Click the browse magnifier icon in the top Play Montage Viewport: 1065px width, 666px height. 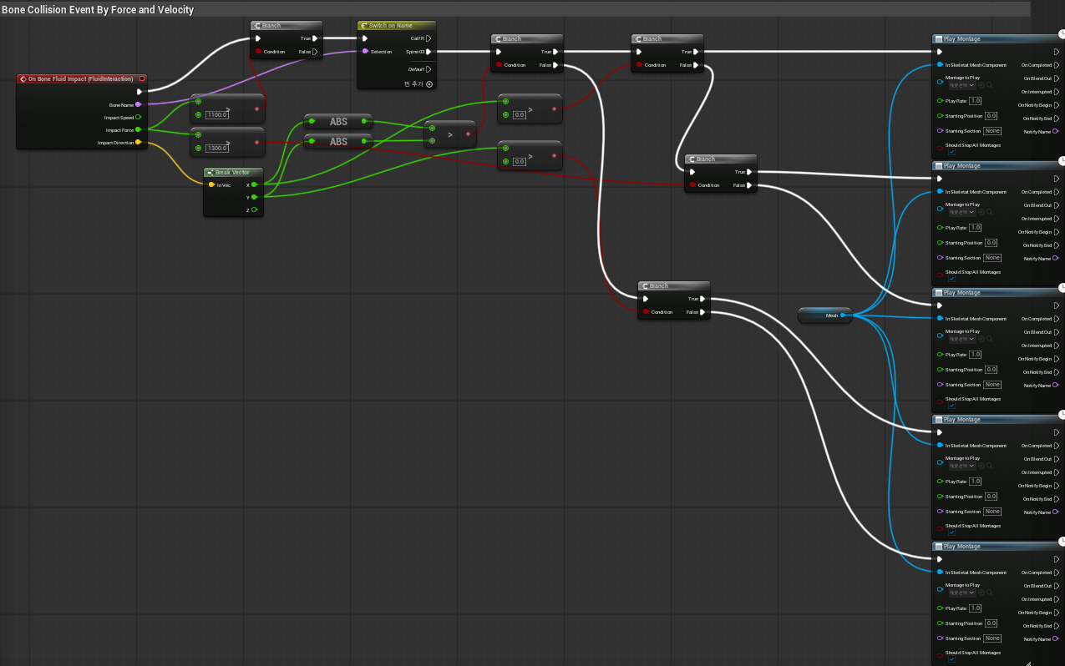tap(991, 85)
